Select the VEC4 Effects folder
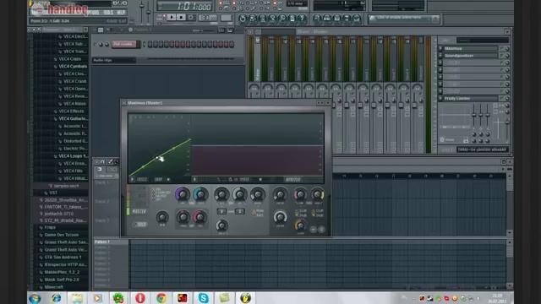This screenshot has width=541, height=304. coord(71,111)
